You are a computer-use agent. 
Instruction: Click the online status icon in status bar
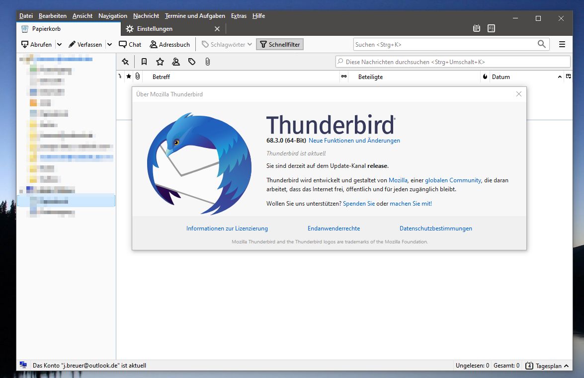pyautogui.click(x=23, y=365)
